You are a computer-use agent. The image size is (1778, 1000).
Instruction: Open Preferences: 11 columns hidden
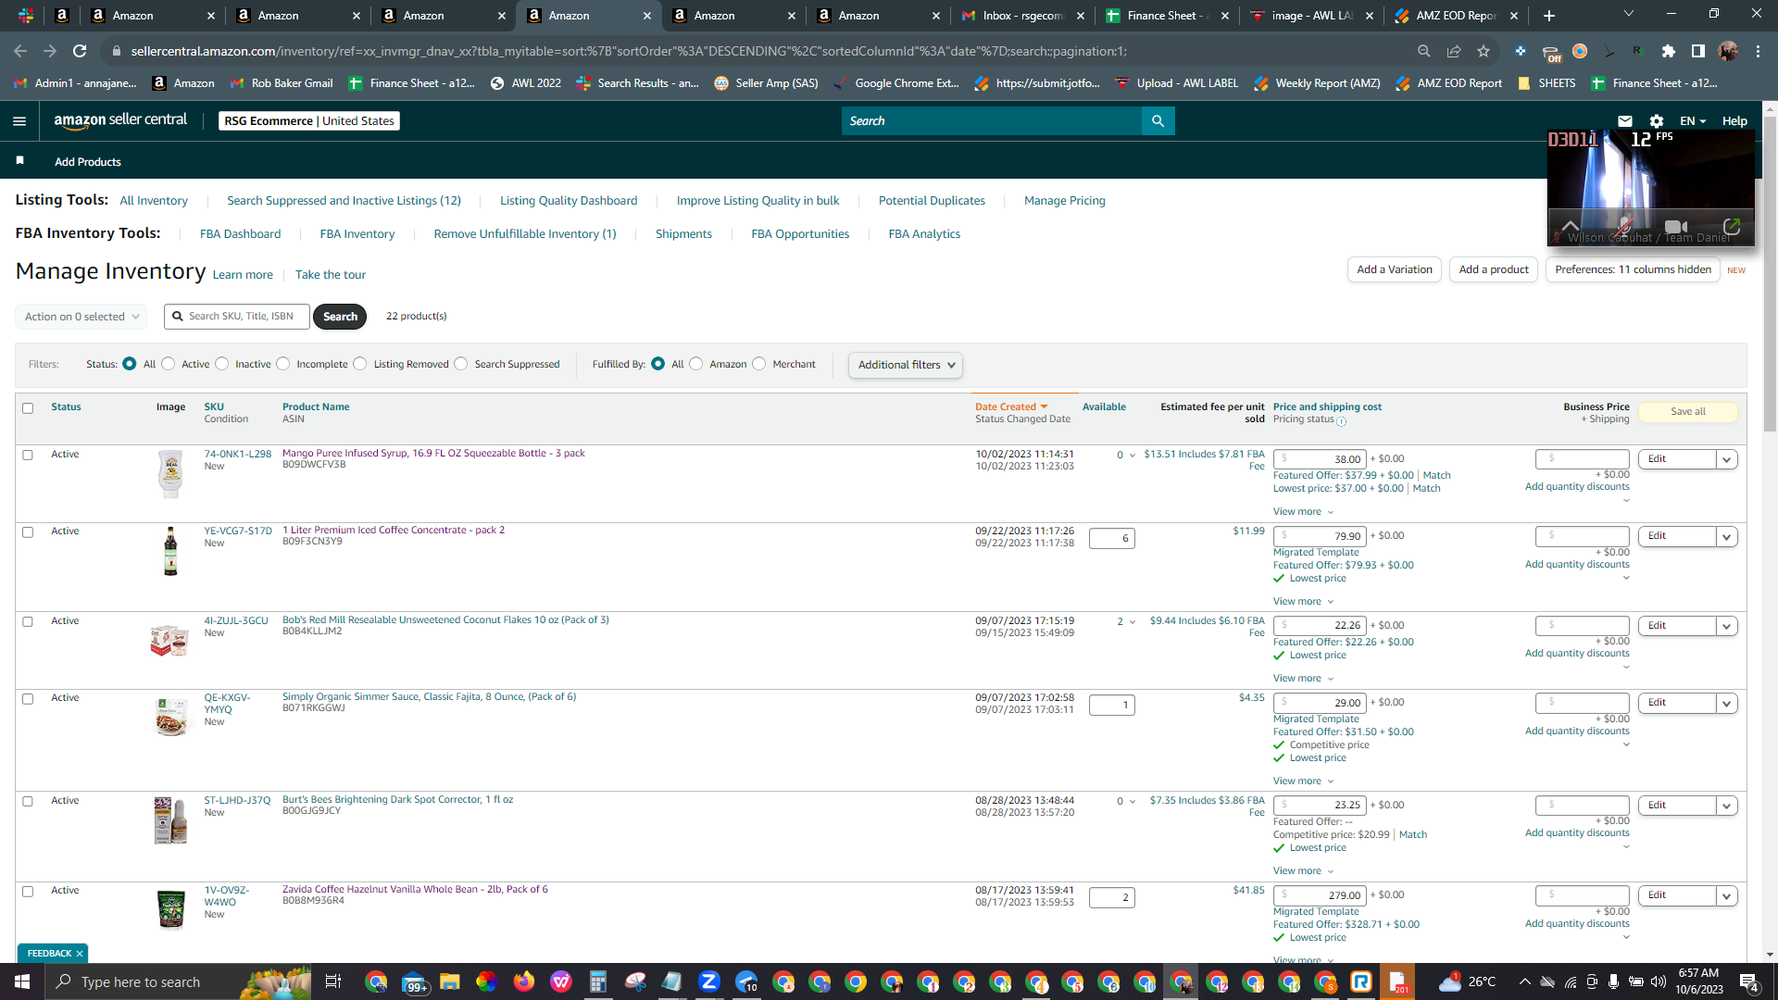tap(1633, 269)
